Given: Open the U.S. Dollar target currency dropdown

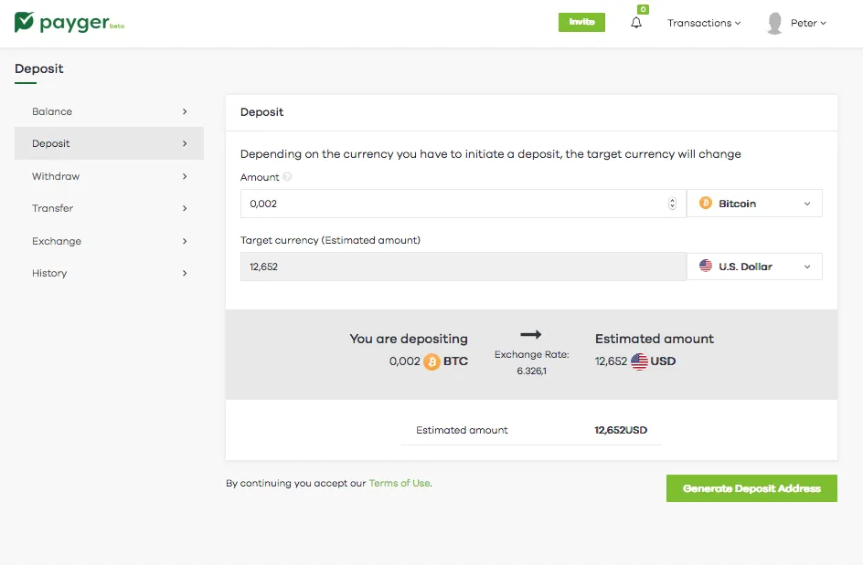Looking at the screenshot, I should pyautogui.click(x=754, y=267).
